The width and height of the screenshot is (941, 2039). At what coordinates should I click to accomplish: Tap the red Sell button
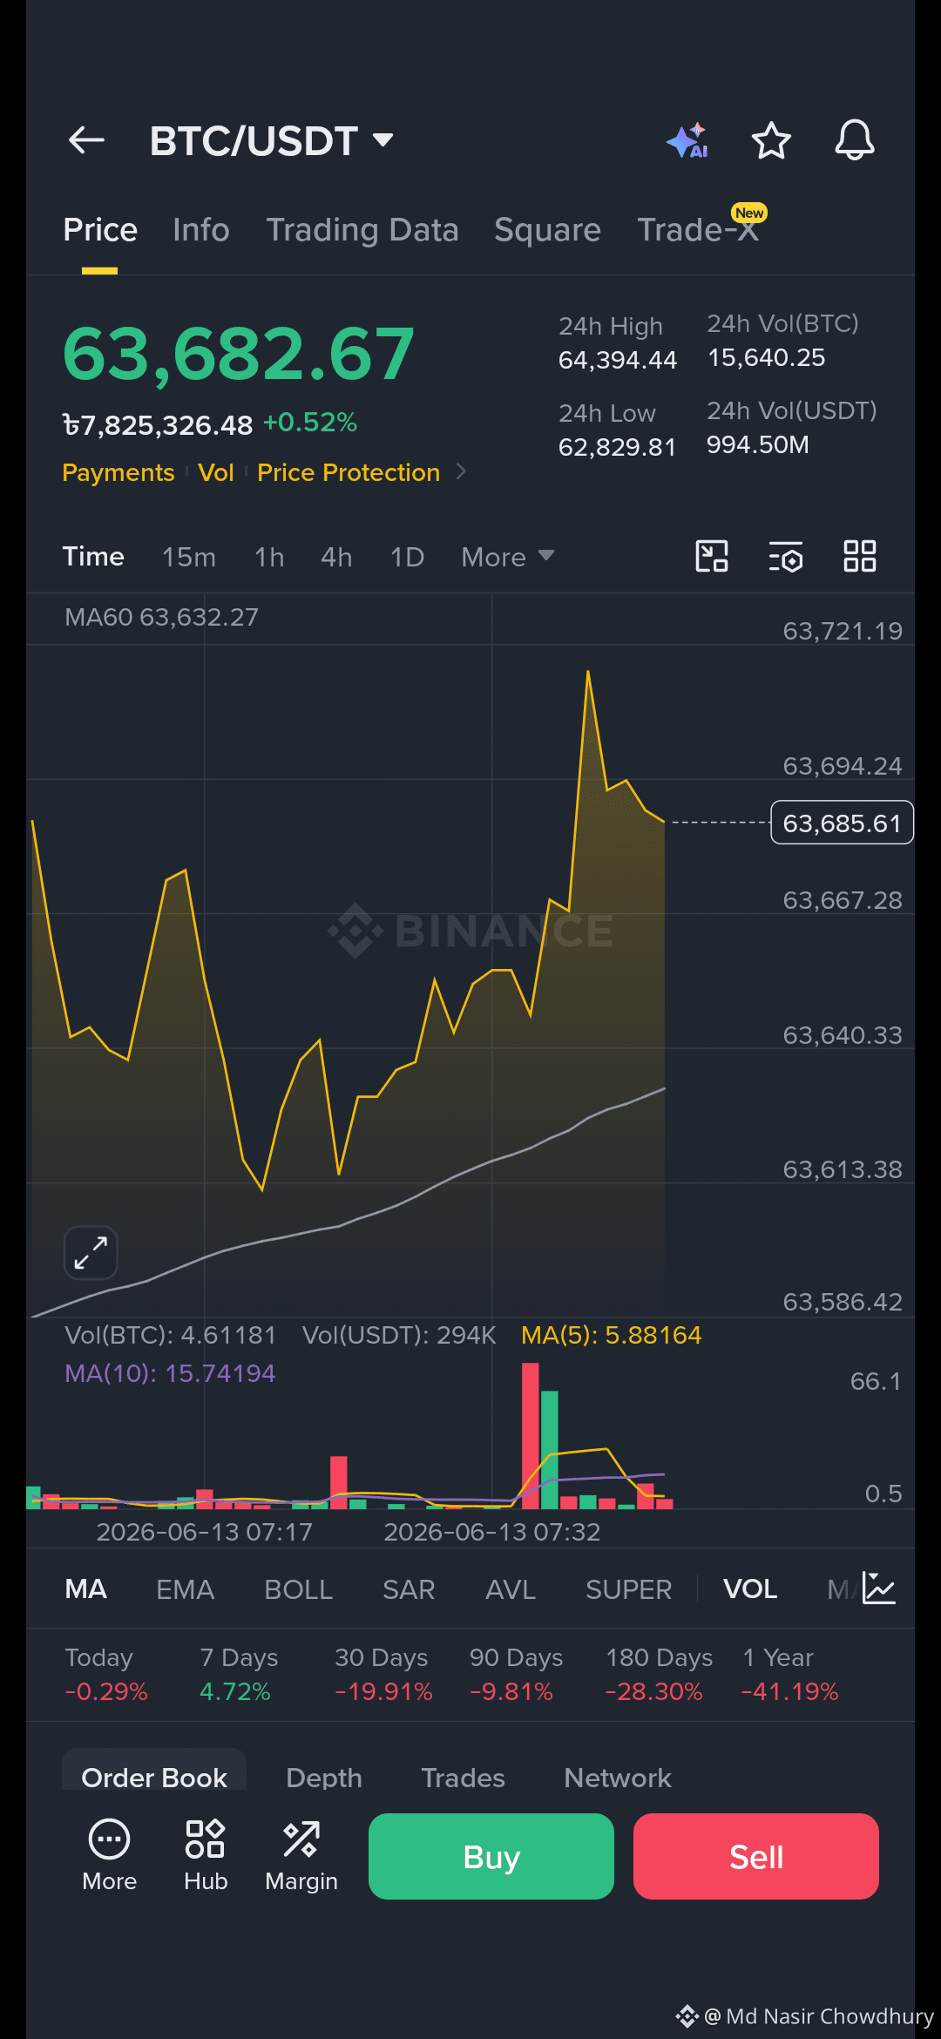pyautogui.click(x=756, y=1856)
